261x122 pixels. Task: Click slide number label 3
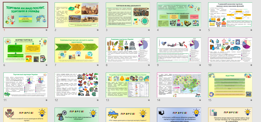click(x=107, y=30)
